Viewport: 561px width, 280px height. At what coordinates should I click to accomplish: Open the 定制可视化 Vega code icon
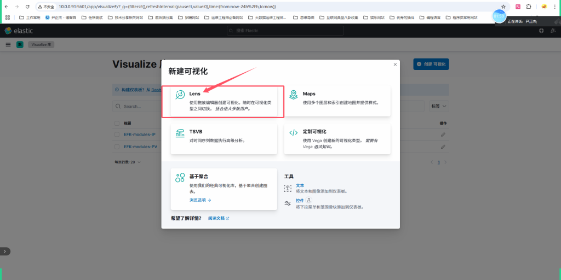point(293,133)
